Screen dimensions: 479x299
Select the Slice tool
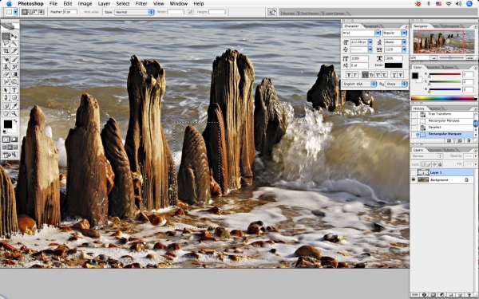[14, 51]
